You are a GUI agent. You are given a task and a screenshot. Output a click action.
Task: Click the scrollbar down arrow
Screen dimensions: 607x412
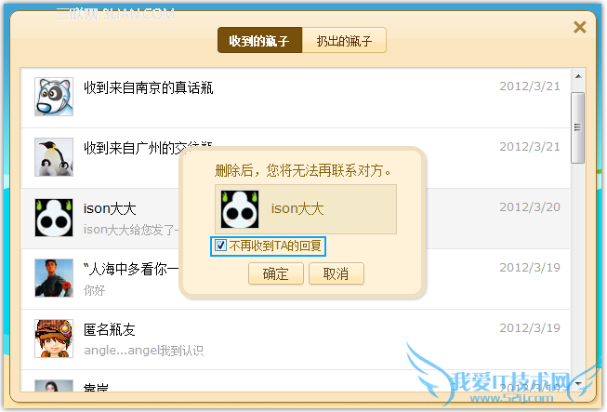click(x=578, y=383)
